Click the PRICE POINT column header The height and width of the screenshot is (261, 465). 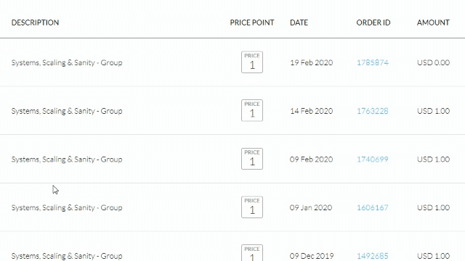pyautogui.click(x=252, y=22)
